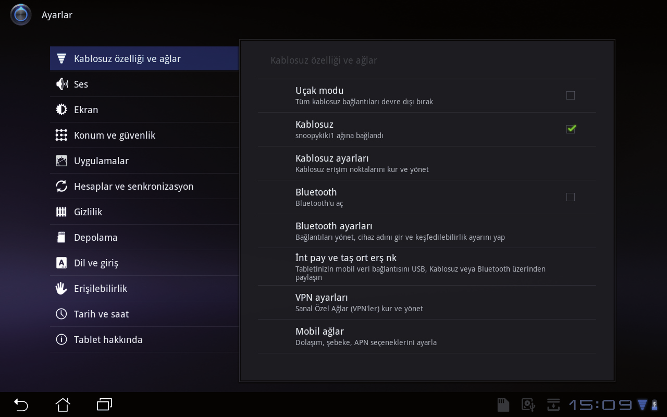
Task: Open VPN ayarları option
Action: (x=427, y=302)
